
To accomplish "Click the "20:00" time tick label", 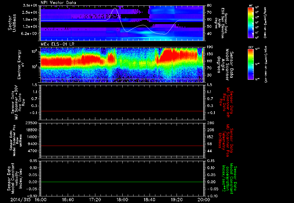I will [204, 200].
